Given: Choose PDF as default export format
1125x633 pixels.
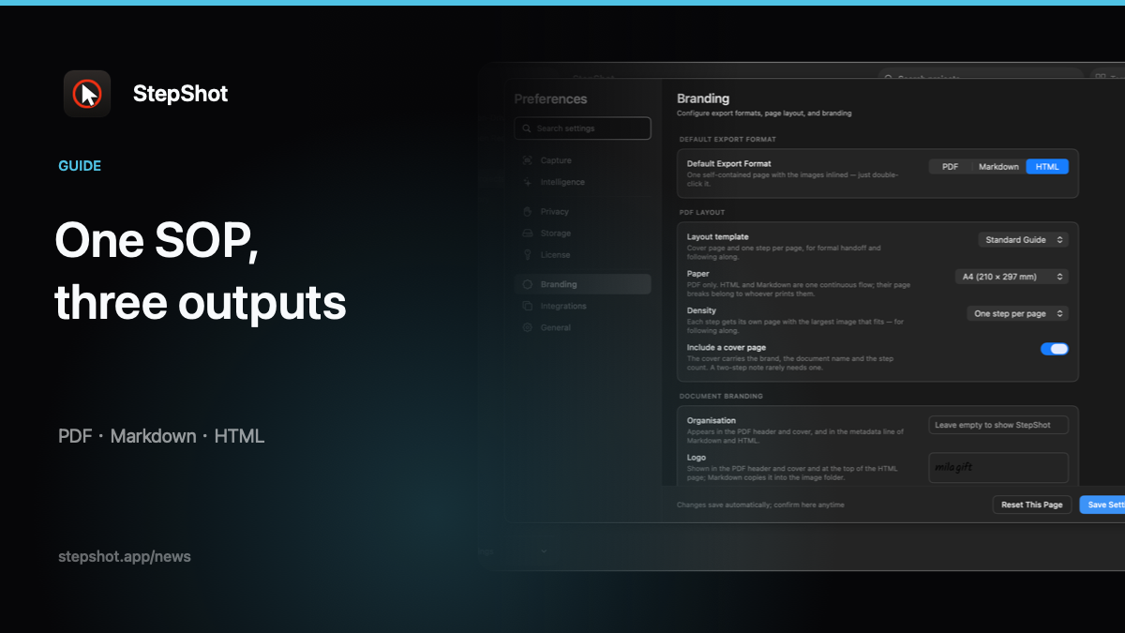Looking at the screenshot, I should click(x=950, y=166).
